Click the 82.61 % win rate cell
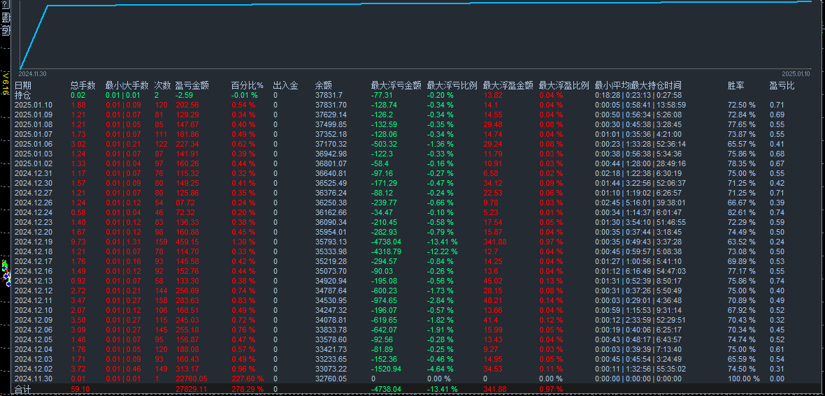825x396 pixels. [x=741, y=212]
